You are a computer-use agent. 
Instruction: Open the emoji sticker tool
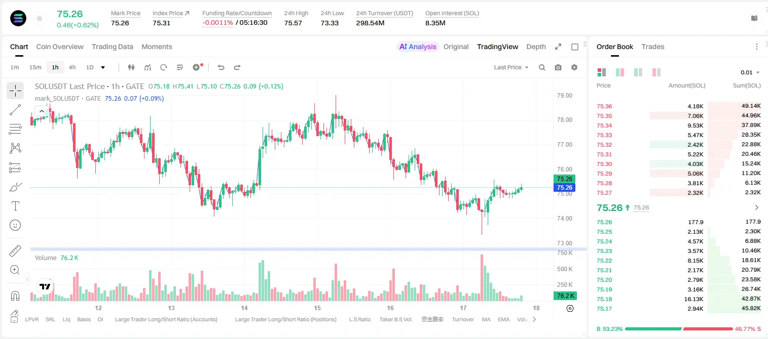tap(15, 225)
